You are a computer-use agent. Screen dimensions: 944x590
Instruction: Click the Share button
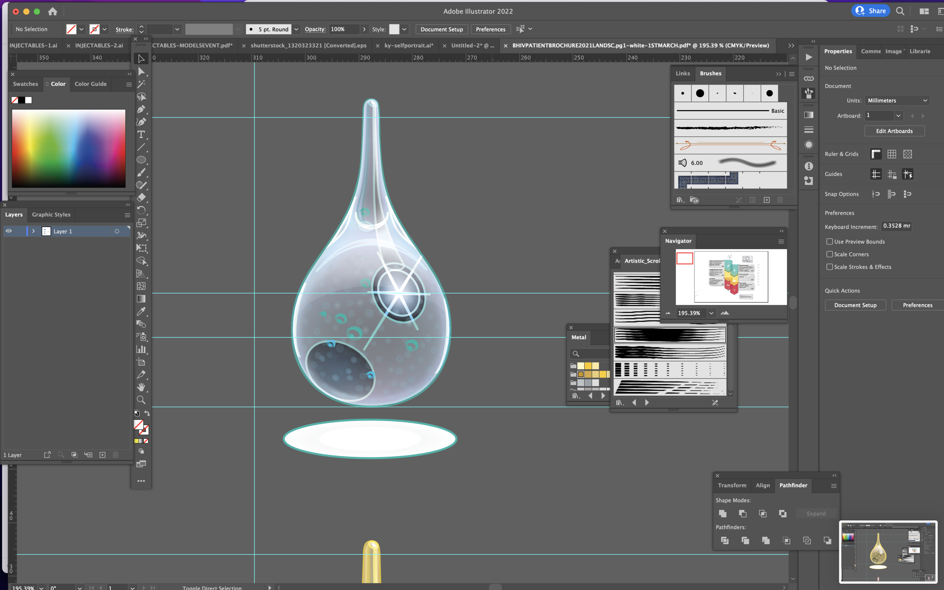[x=871, y=11]
